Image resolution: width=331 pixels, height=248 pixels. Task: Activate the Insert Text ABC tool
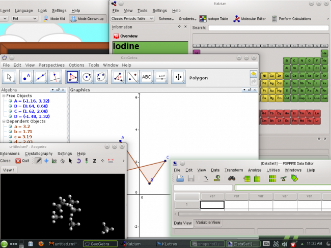(x=147, y=77)
